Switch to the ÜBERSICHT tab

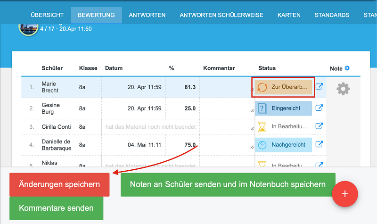[47, 15]
